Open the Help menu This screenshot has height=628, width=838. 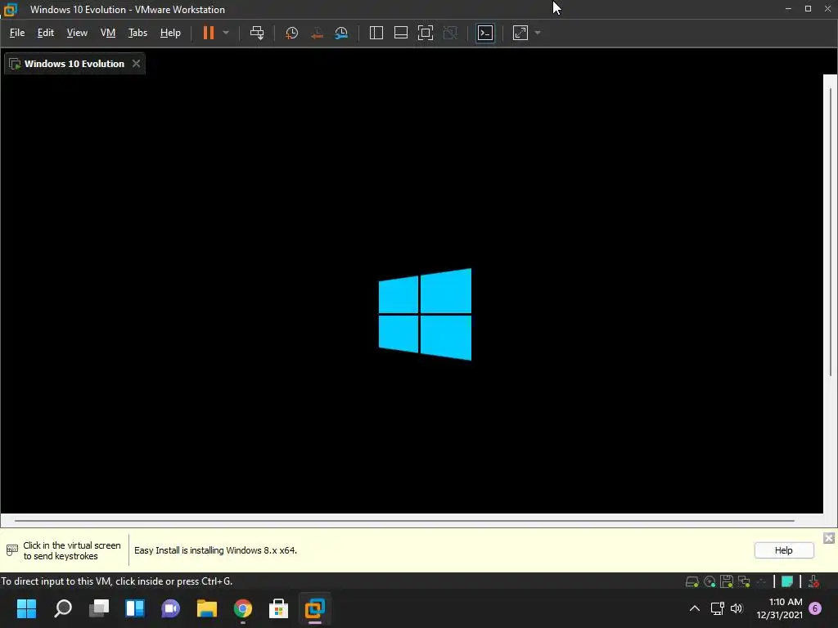(170, 33)
